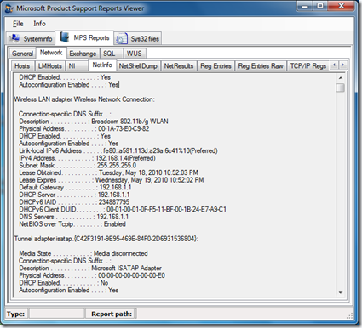Click the DHCPv6 IAID line

click(74, 202)
